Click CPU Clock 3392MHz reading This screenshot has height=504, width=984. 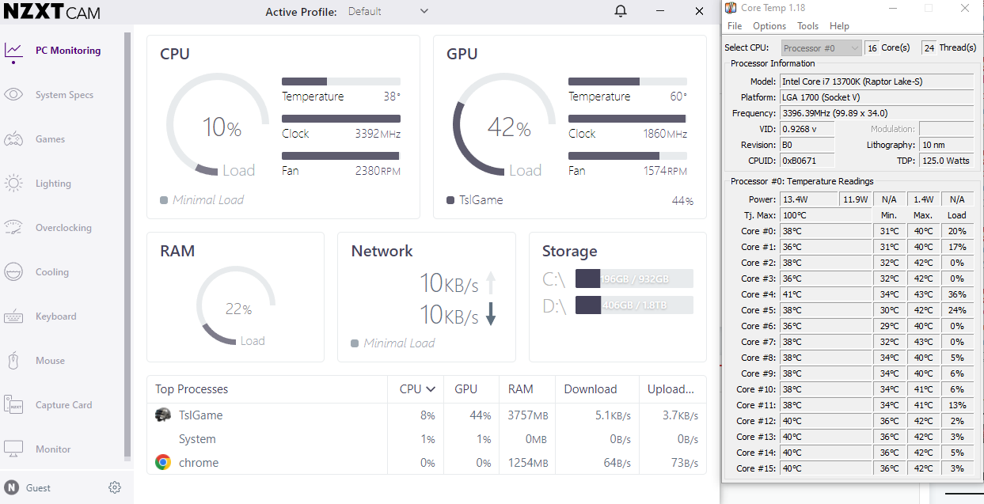pyautogui.click(x=378, y=134)
